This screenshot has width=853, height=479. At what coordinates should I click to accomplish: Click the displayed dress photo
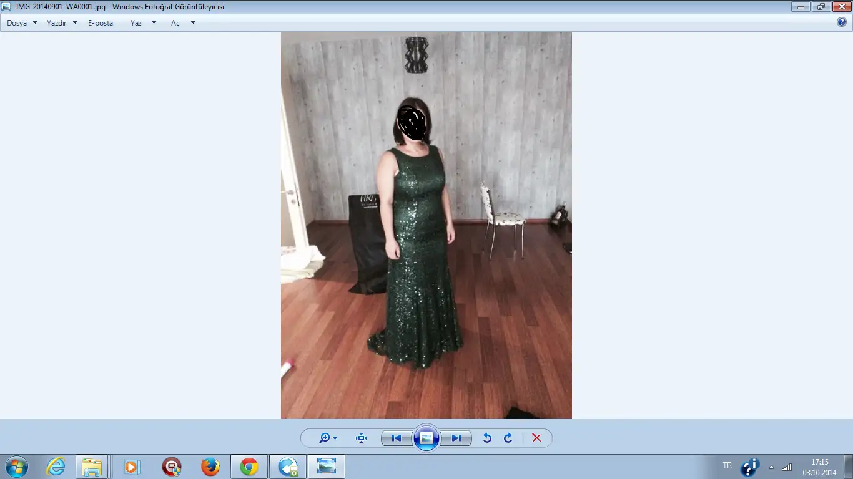426,225
